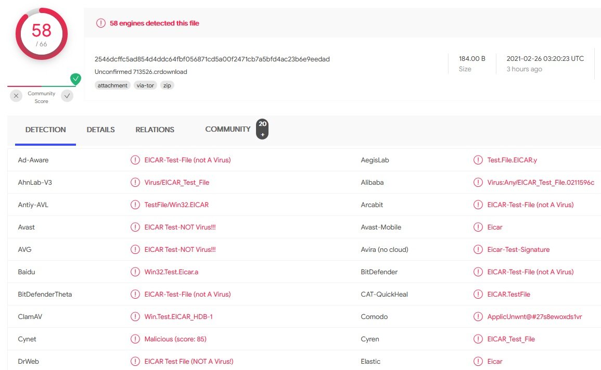Upvote with the community score check button
This screenshot has width=601, height=370.
pyautogui.click(x=67, y=96)
